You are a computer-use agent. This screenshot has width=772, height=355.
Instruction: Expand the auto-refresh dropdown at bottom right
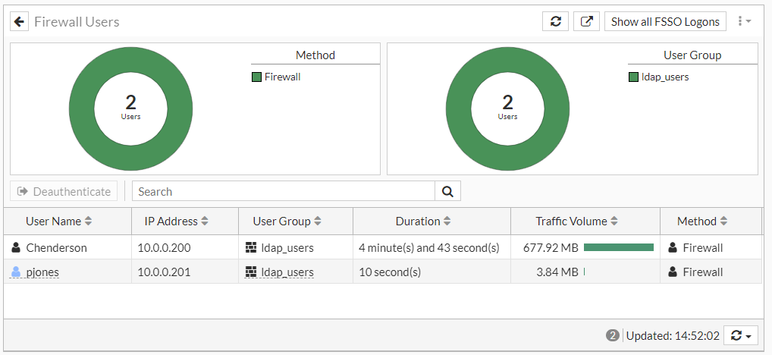(x=742, y=335)
